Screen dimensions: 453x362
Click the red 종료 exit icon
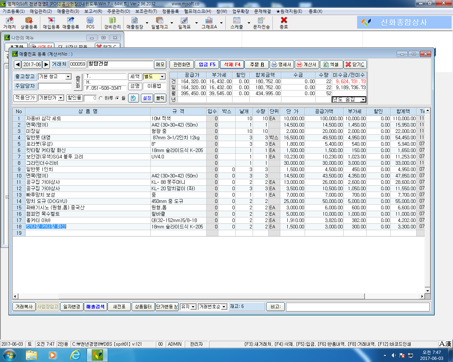tap(284, 23)
